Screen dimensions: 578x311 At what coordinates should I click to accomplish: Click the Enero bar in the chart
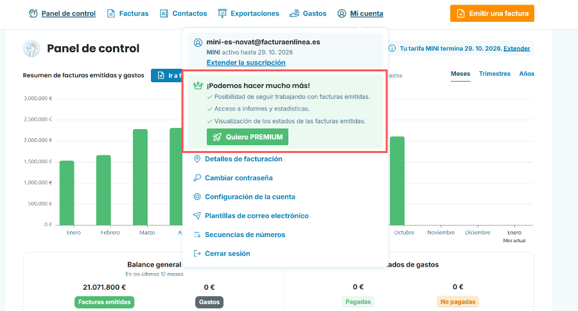67,193
